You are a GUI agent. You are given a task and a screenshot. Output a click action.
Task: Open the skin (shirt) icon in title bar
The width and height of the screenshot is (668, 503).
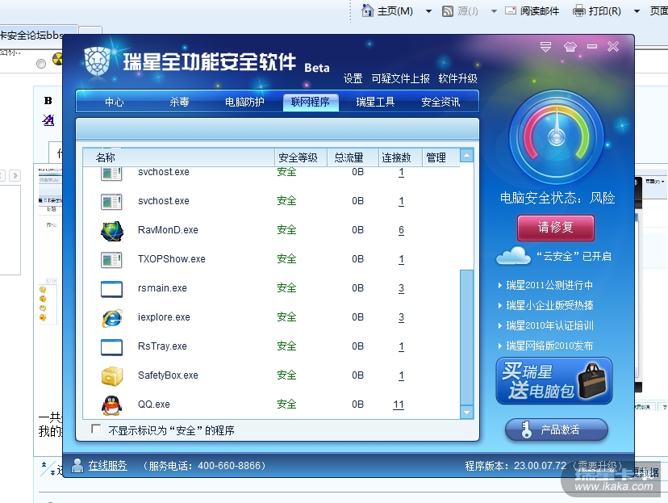(570, 47)
